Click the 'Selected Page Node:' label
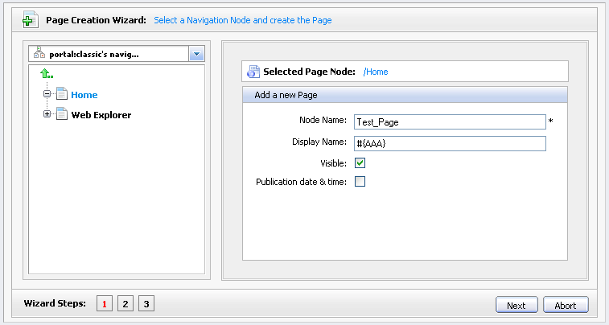This screenshot has width=609, height=325. [x=309, y=72]
